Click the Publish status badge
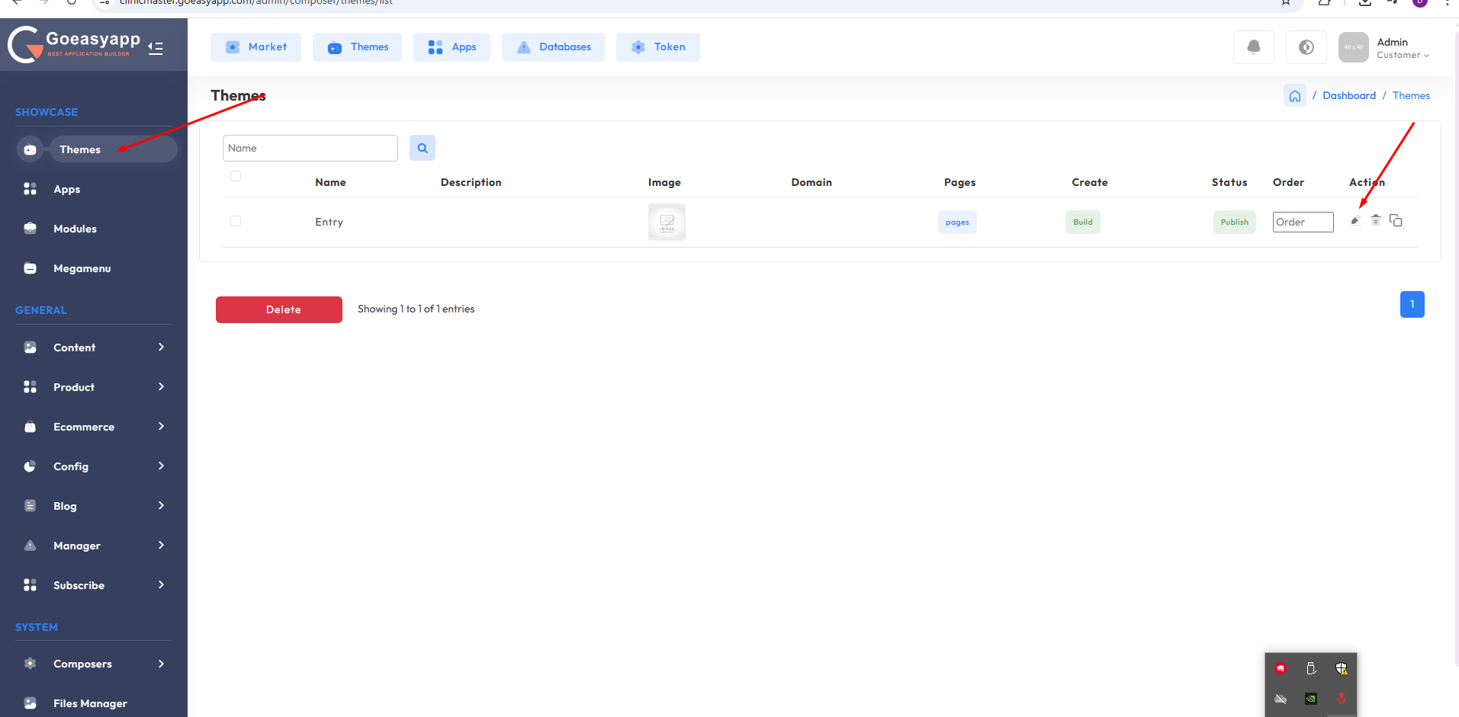Screen dimensions: 1459x717 coord(1234,222)
